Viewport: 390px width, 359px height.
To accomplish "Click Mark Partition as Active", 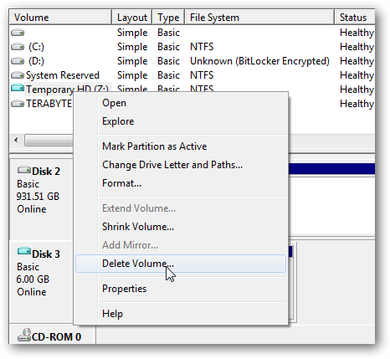I will pyautogui.click(x=155, y=146).
